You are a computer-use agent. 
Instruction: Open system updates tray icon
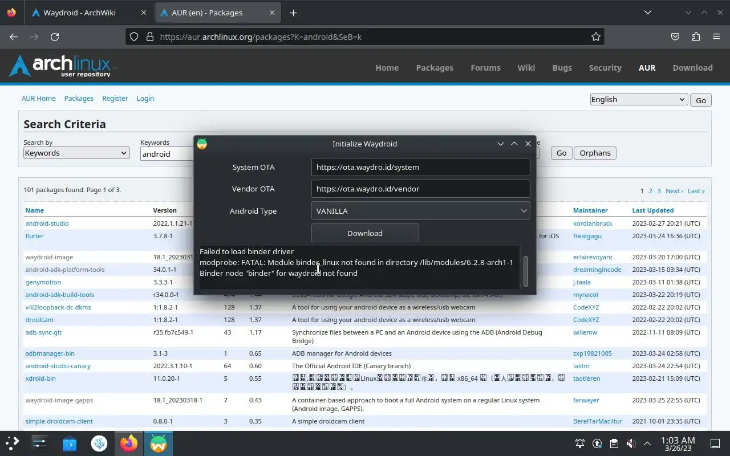(x=597, y=443)
